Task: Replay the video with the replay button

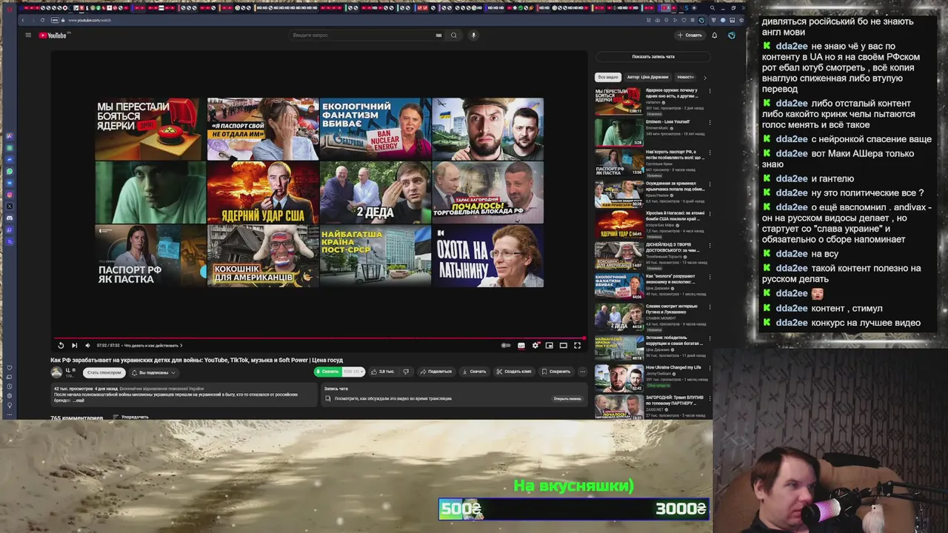Action: click(61, 345)
